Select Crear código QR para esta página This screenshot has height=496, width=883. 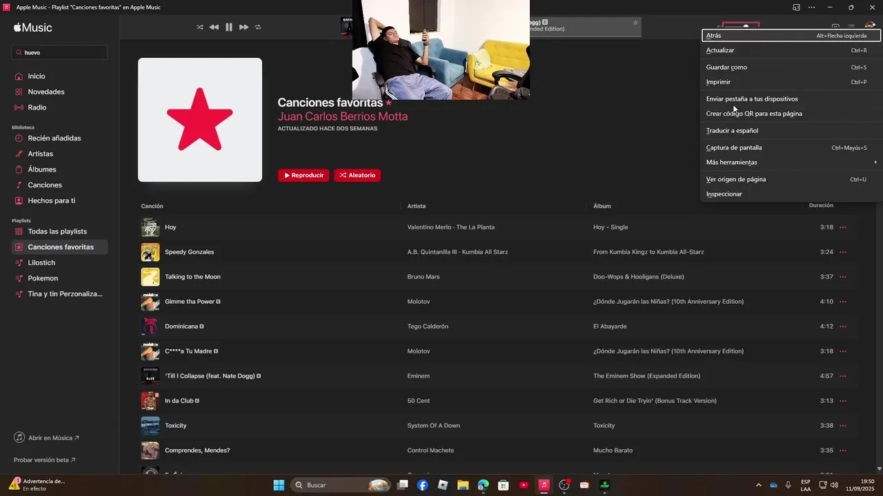tap(791, 114)
